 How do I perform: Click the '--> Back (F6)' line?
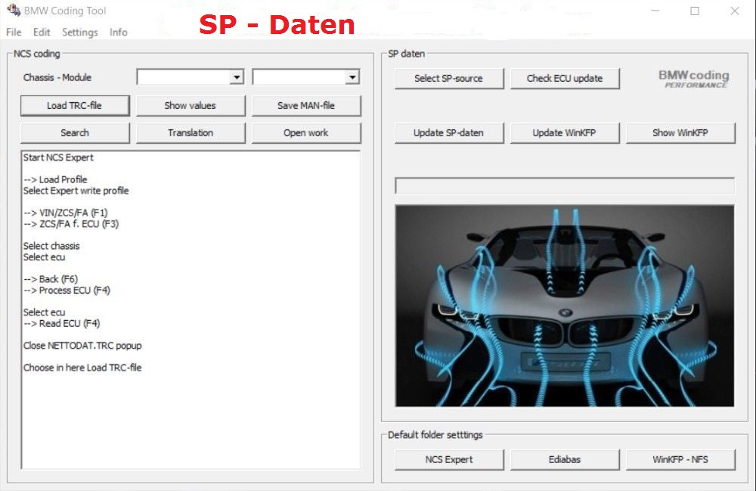[x=51, y=279]
